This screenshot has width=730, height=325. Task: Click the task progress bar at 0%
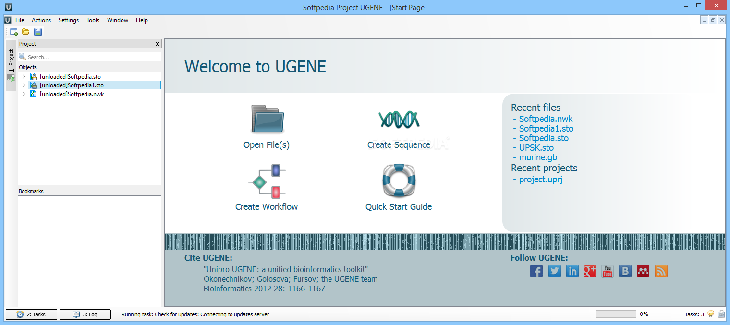point(616,314)
